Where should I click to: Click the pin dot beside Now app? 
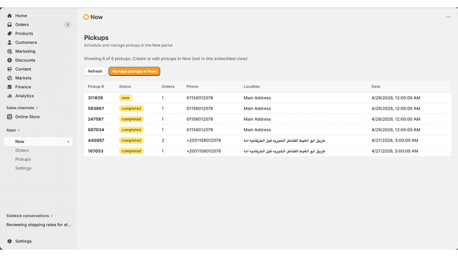[68, 142]
